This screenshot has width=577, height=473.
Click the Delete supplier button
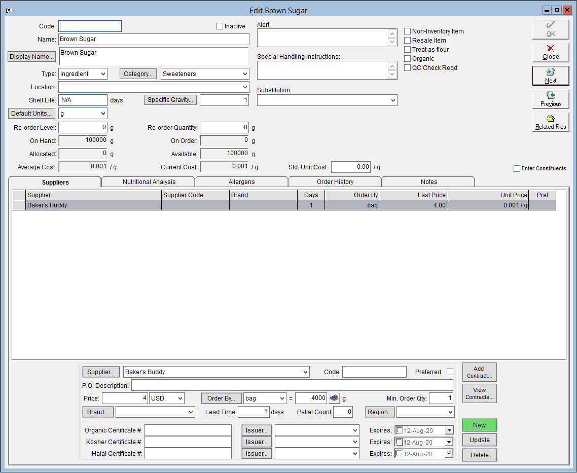(x=479, y=455)
